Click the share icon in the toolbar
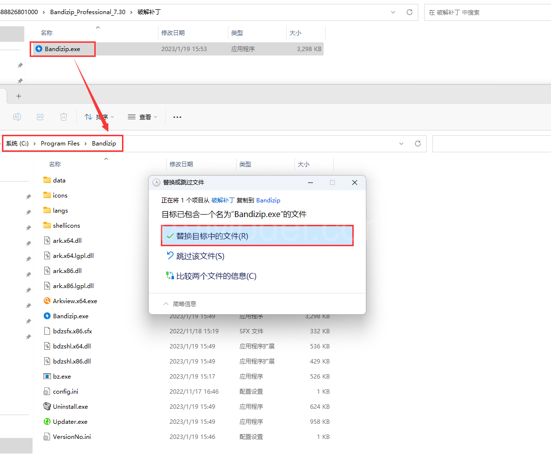This screenshot has height=454, width=551. pos(40,117)
